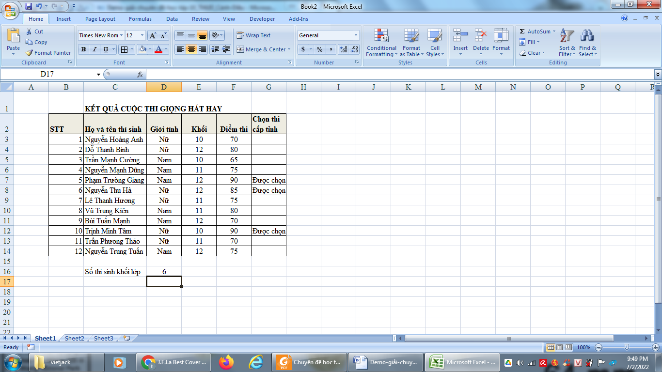Image resolution: width=662 pixels, height=372 pixels.
Task: Open Format as Table gallery
Action: coord(411,43)
